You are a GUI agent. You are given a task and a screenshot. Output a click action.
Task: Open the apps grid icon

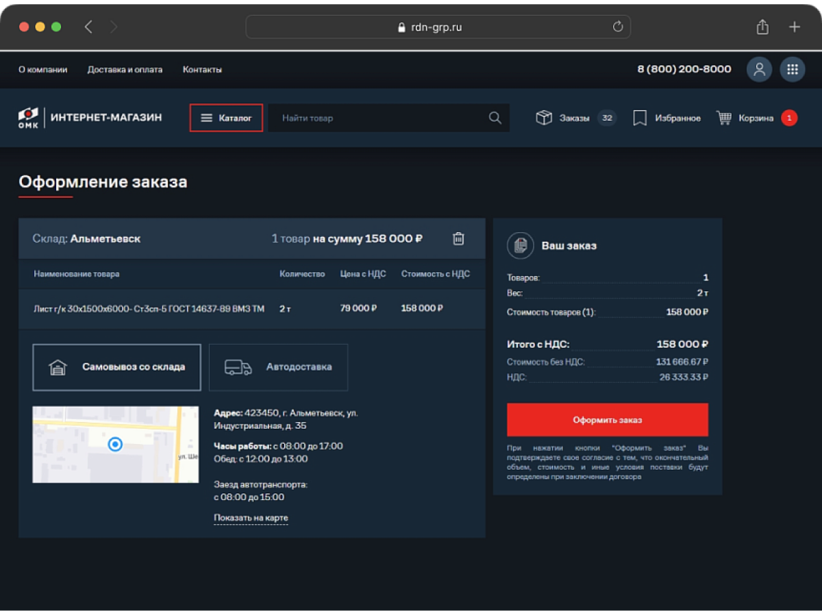(x=793, y=69)
